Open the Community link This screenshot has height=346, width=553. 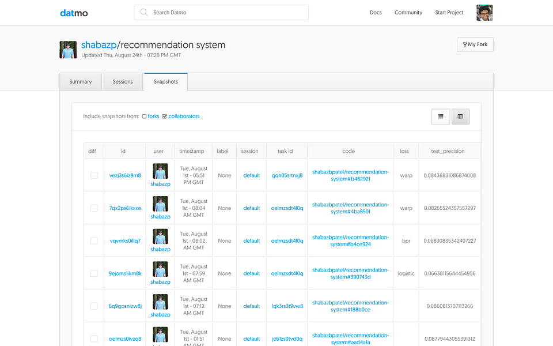(x=408, y=12)
